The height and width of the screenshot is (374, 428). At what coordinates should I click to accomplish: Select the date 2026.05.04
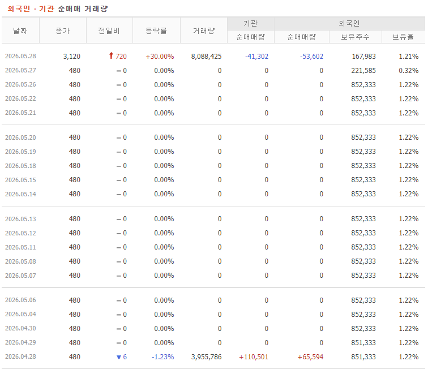(x=20, y=314)
